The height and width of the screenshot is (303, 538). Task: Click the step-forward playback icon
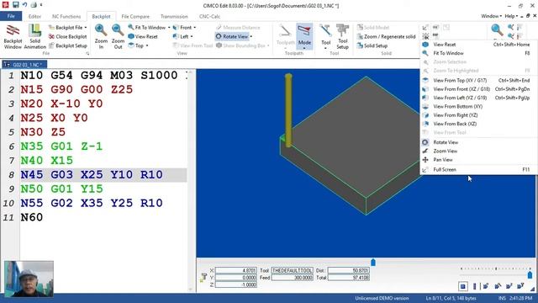point(486,286)
